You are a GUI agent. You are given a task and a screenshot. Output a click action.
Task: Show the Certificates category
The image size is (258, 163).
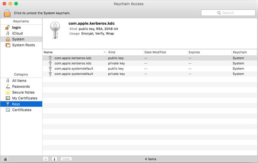pyautogui.click(x=21, y=110)
